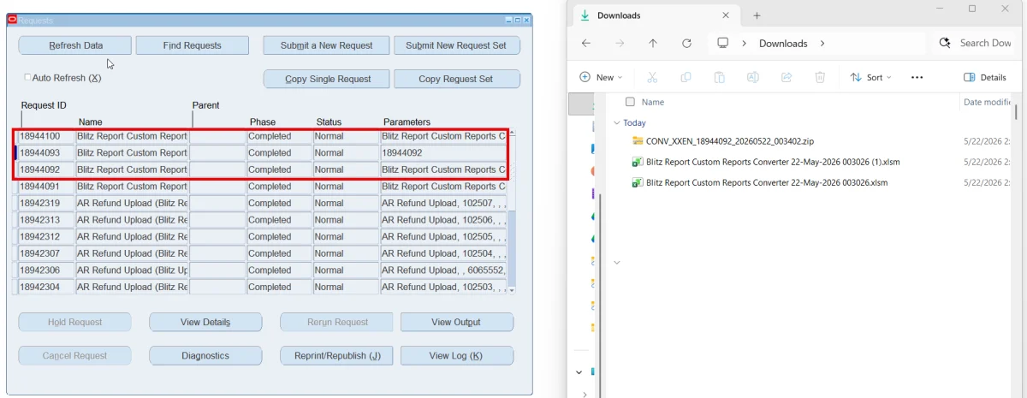Click the View Details button
The height and width of the screenshot is (398, 1027).
pos(205,322)
